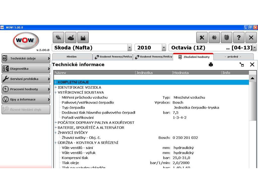Open the tipy a informace menu
258x193 pixels.
(26, 99)
